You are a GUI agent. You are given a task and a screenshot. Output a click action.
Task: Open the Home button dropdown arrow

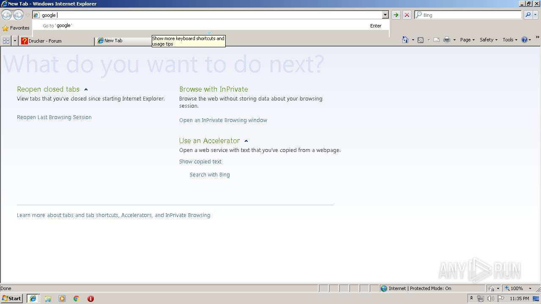413,40
